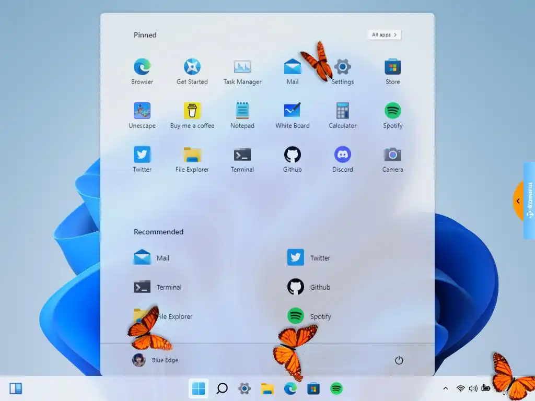Click the volume speaker tray icon
This screenshot has height=401, width=535.
[x=473, y=388]
